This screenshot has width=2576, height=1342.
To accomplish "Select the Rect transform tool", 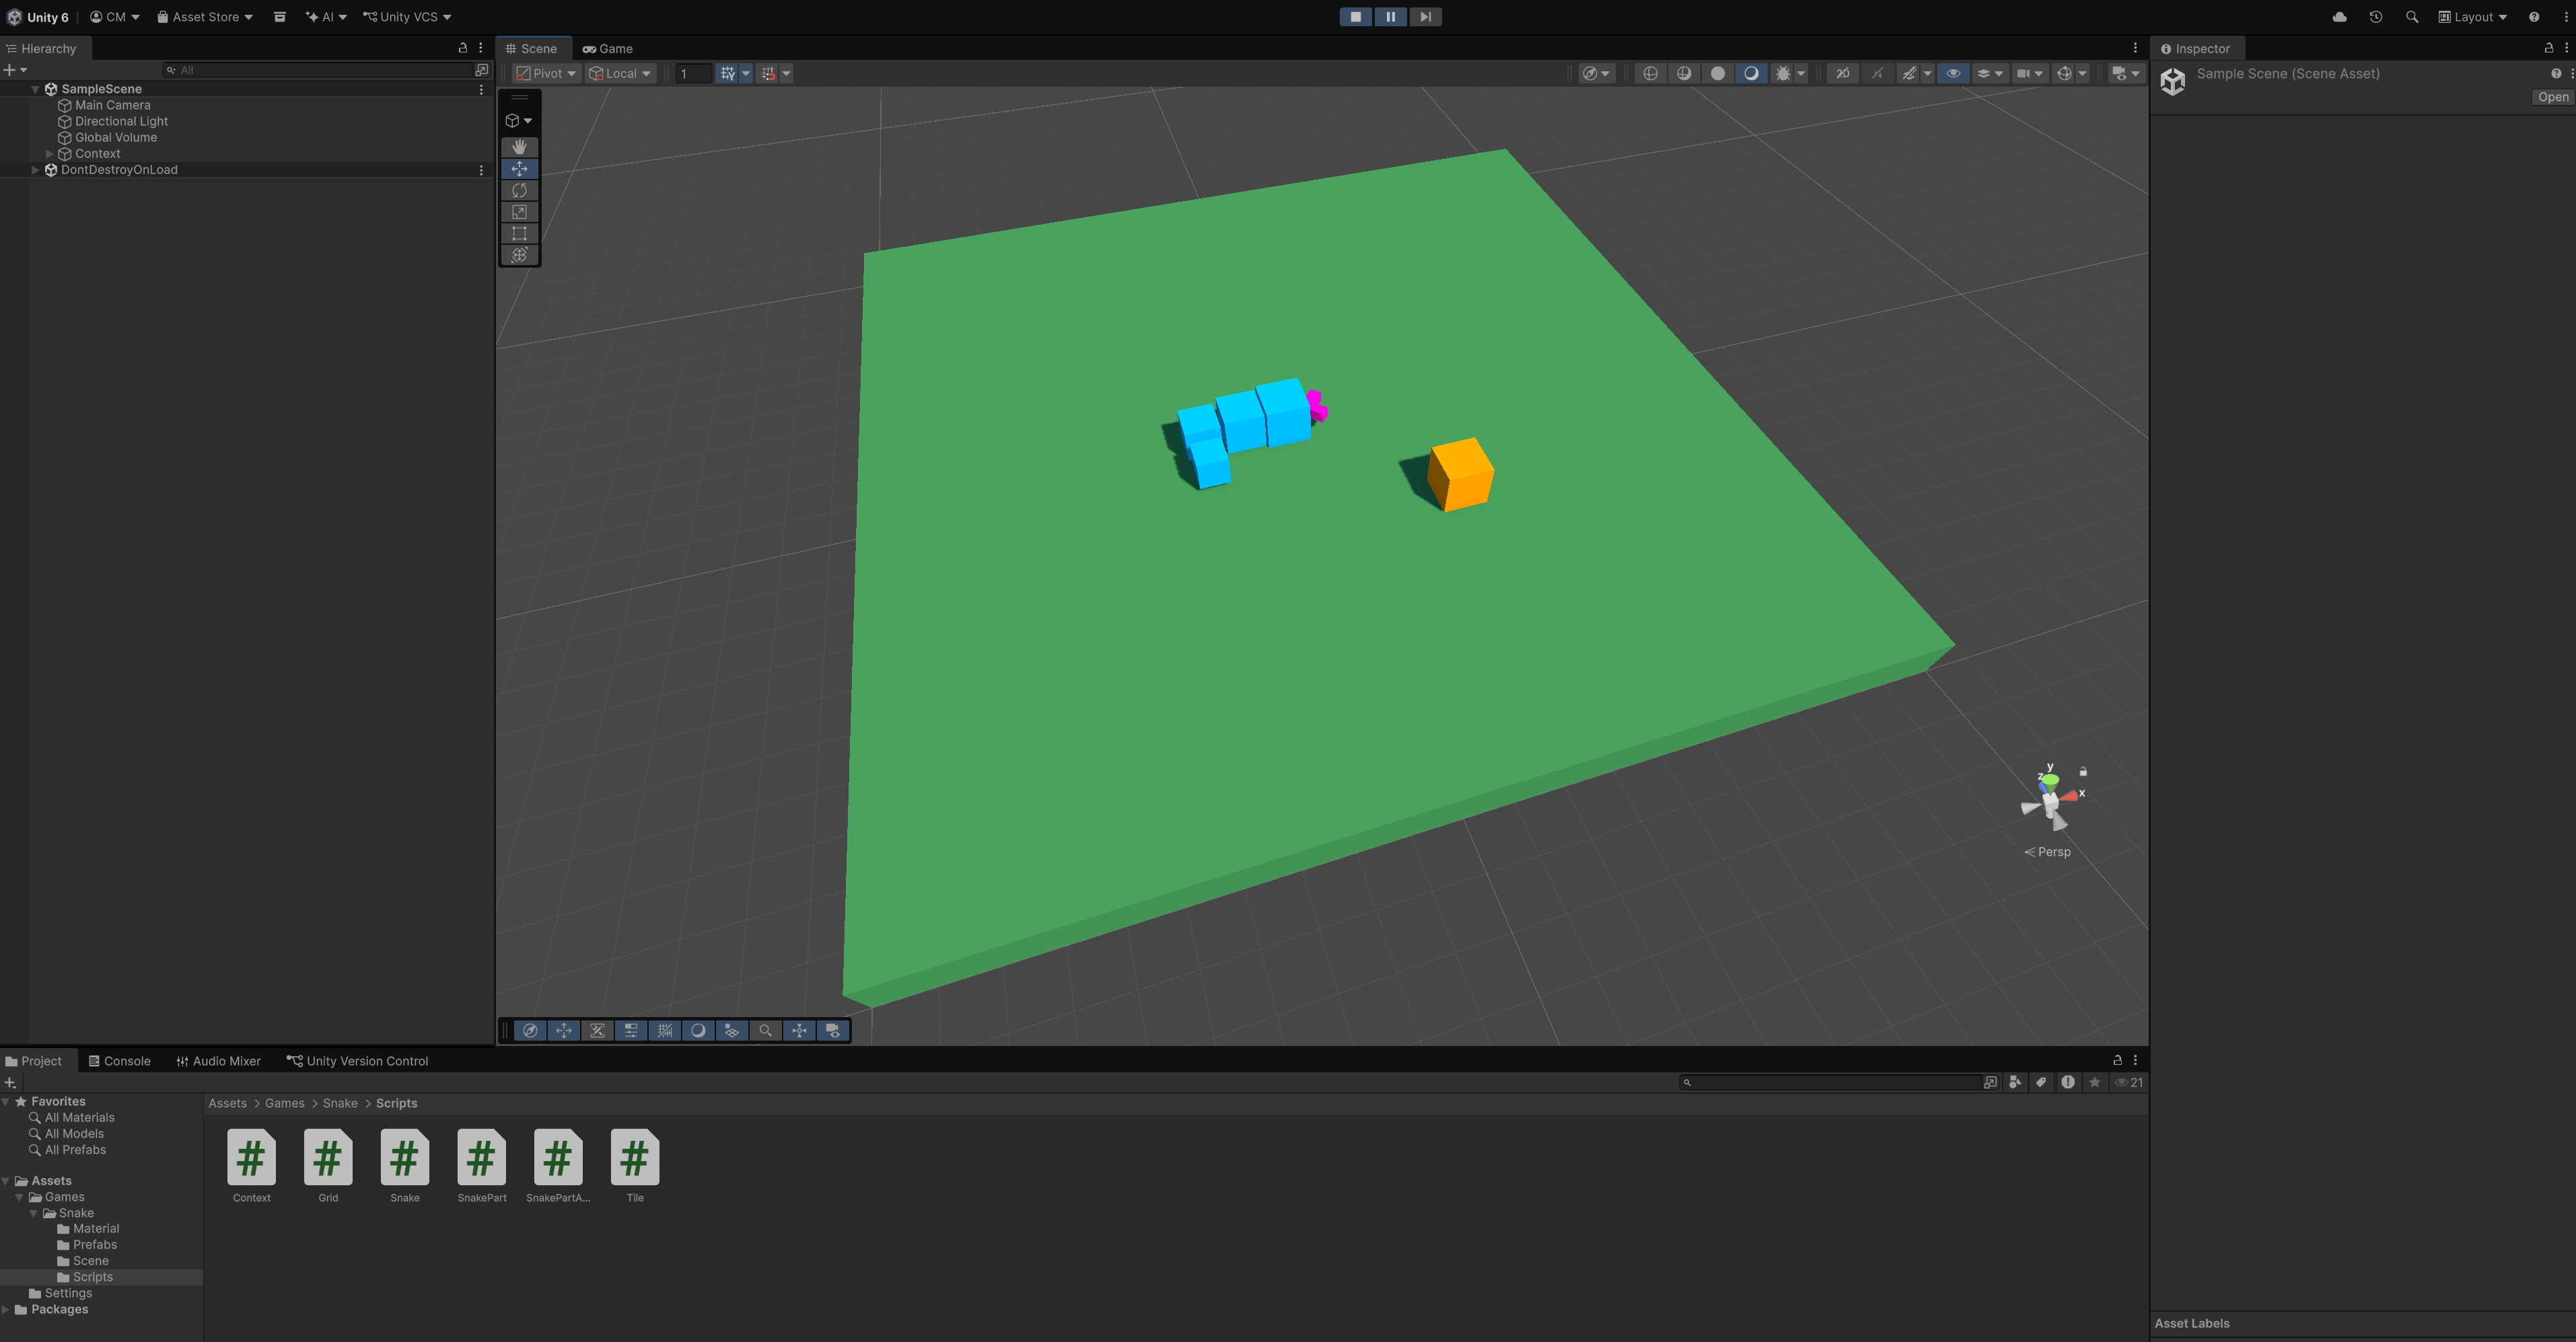I will [519, 234].
